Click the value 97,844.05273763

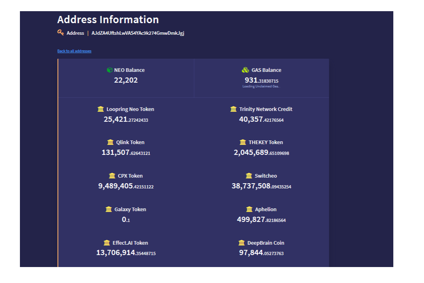click(261, 253)
